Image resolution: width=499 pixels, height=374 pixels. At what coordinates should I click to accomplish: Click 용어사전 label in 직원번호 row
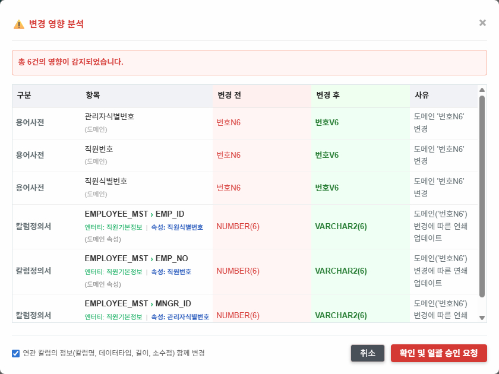[30, 155]
